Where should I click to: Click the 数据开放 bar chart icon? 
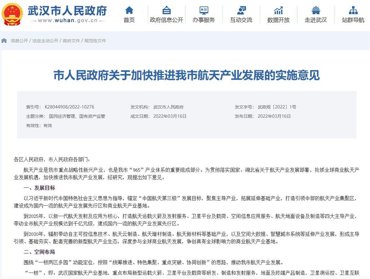[x=278, y=10]
